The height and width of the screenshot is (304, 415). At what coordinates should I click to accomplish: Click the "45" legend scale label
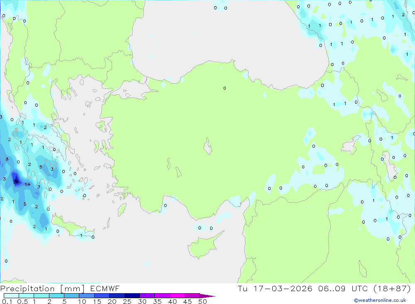tap(188, 302)
